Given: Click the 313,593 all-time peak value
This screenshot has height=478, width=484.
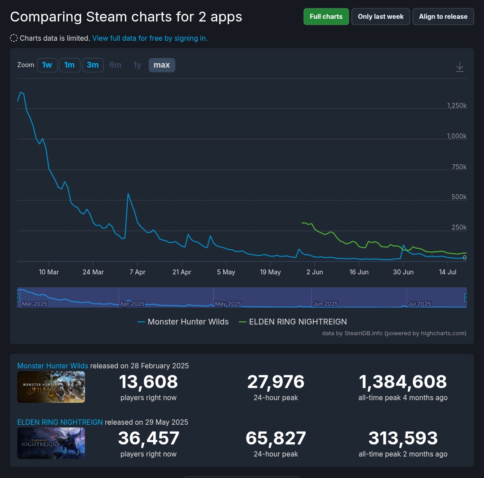Looking at the screenshot, I should pos(403,438).
